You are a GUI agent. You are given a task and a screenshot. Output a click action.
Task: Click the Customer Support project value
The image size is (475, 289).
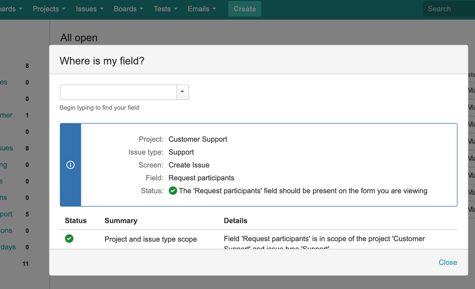(x=198, y=140)
